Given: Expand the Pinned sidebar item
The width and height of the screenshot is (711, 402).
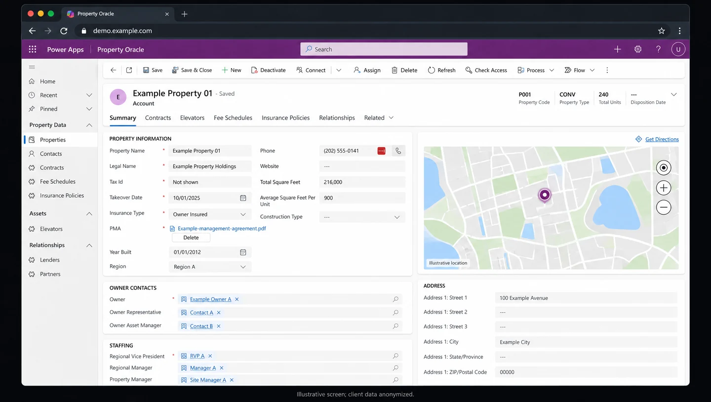Looking at the screenshot, I should pyautogui.click(x=89, y=109).
